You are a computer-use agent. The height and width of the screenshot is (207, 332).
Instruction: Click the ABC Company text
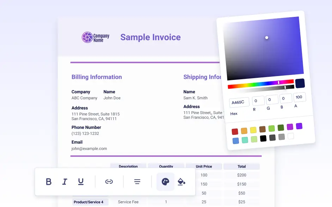84,98
